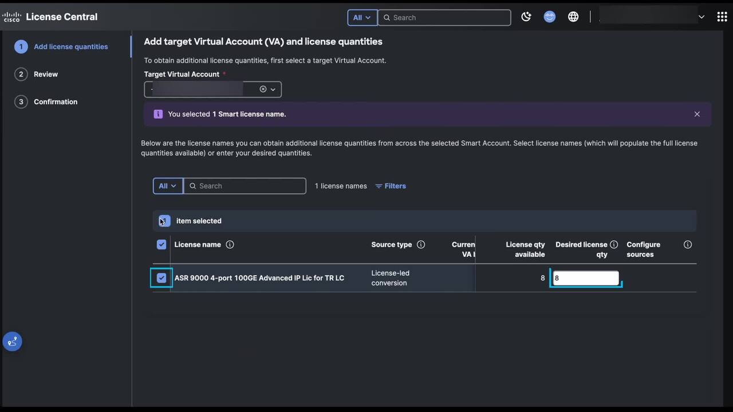The width and height of the screenshot is (733, 412).
Task: Click License Central title
Action: point(62,17)
